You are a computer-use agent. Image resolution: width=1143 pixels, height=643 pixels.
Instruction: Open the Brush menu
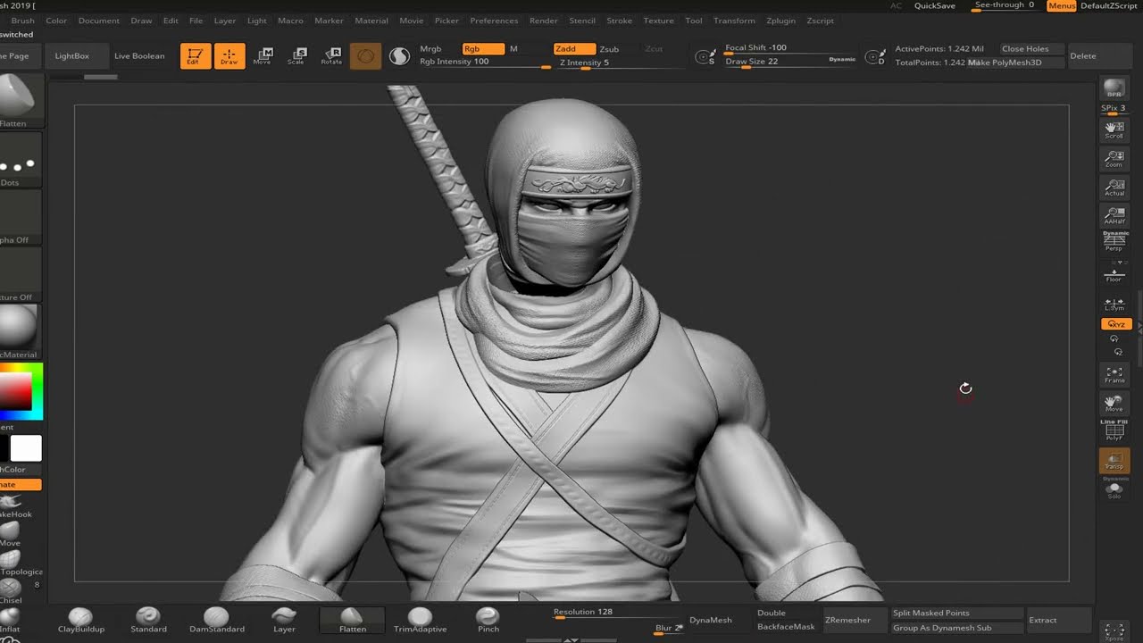(23, 21)
